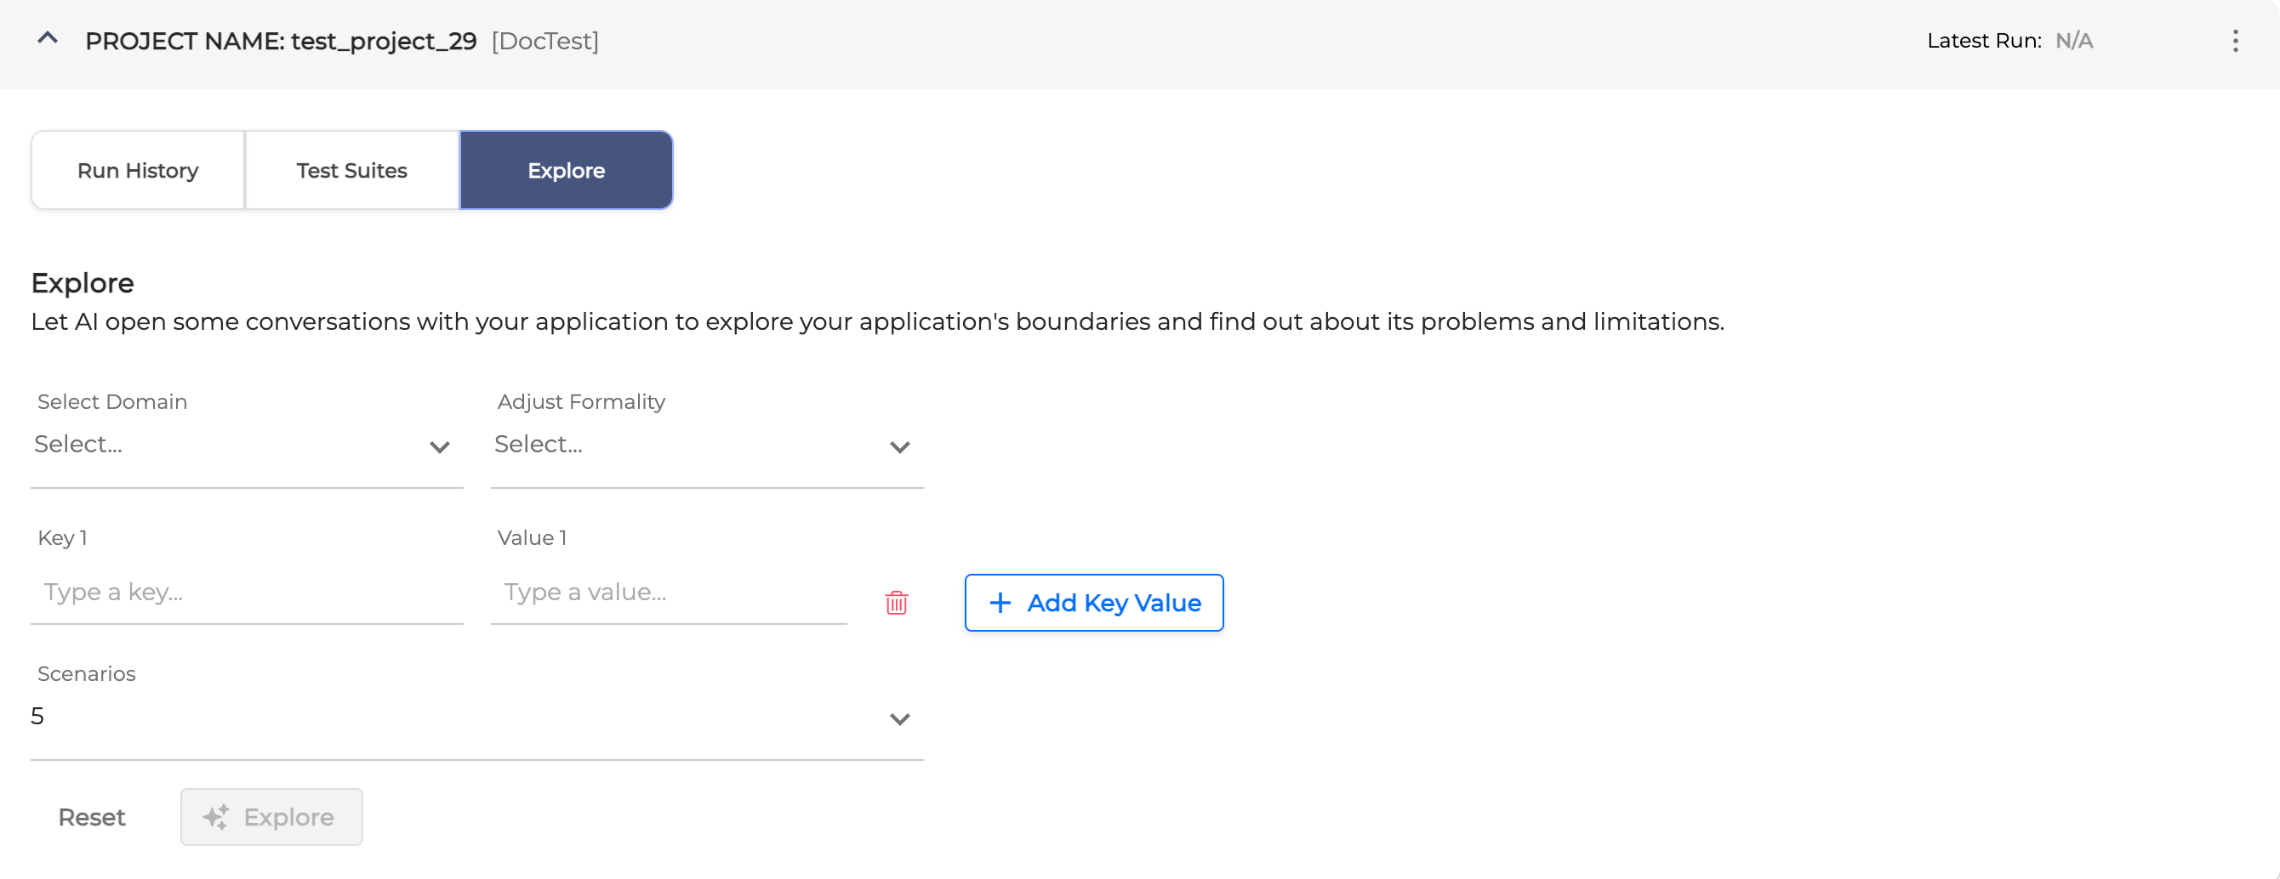Open the Select Domain dropdown
Screen dimensions: 2280x879
[230, 445]
